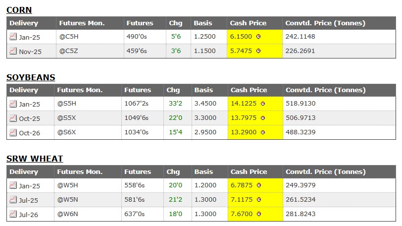This screenshot has height=226, width=402.
Task: Click chart icon for SRW Wheat Jul-25
Action: click(13, 200)
